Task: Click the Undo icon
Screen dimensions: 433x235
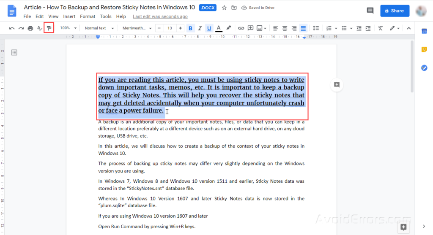Action: pyautogui.click(x=11, y=28)
